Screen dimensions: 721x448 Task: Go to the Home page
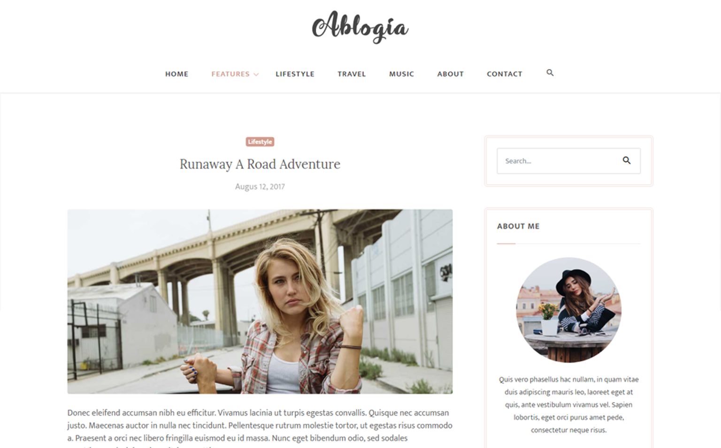point(176,74)
